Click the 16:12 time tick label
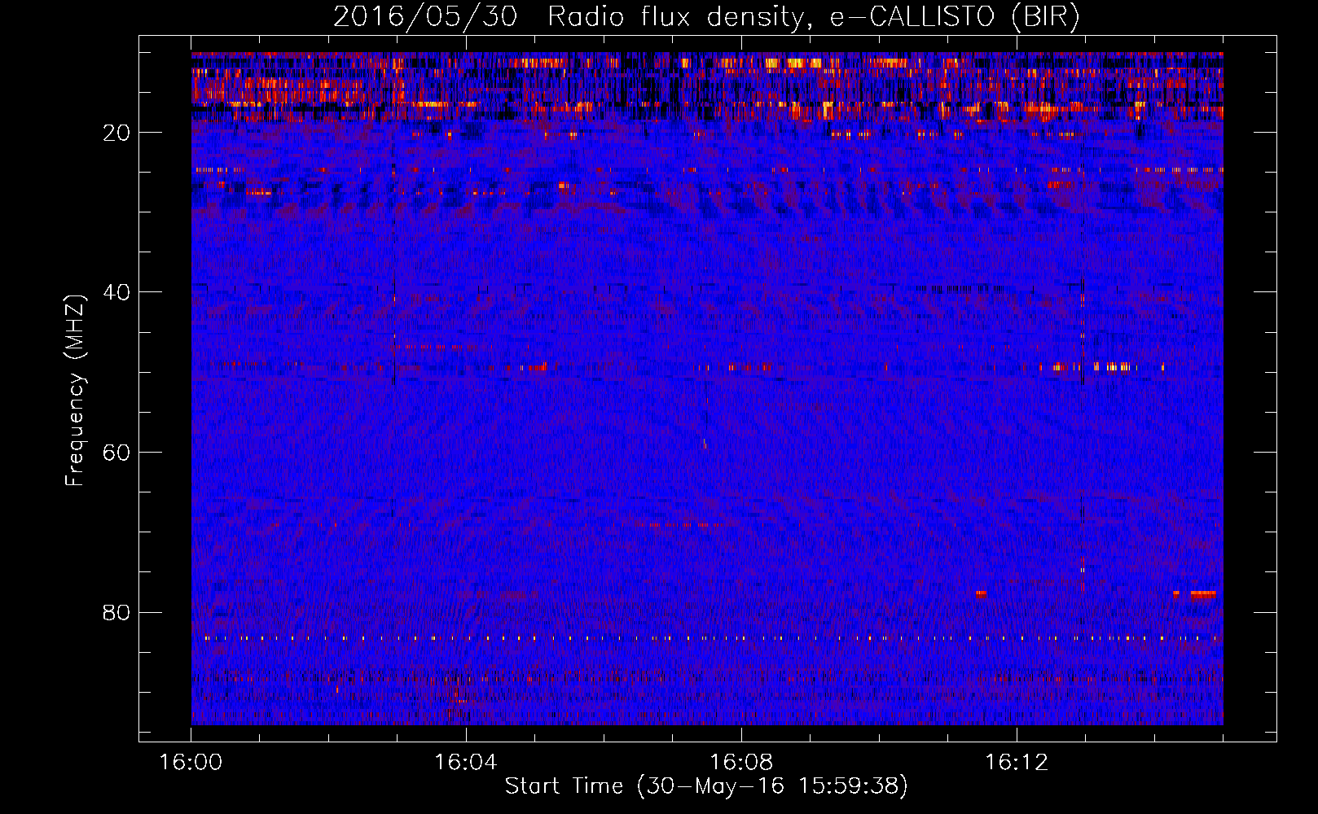 tap(1017, 763)
